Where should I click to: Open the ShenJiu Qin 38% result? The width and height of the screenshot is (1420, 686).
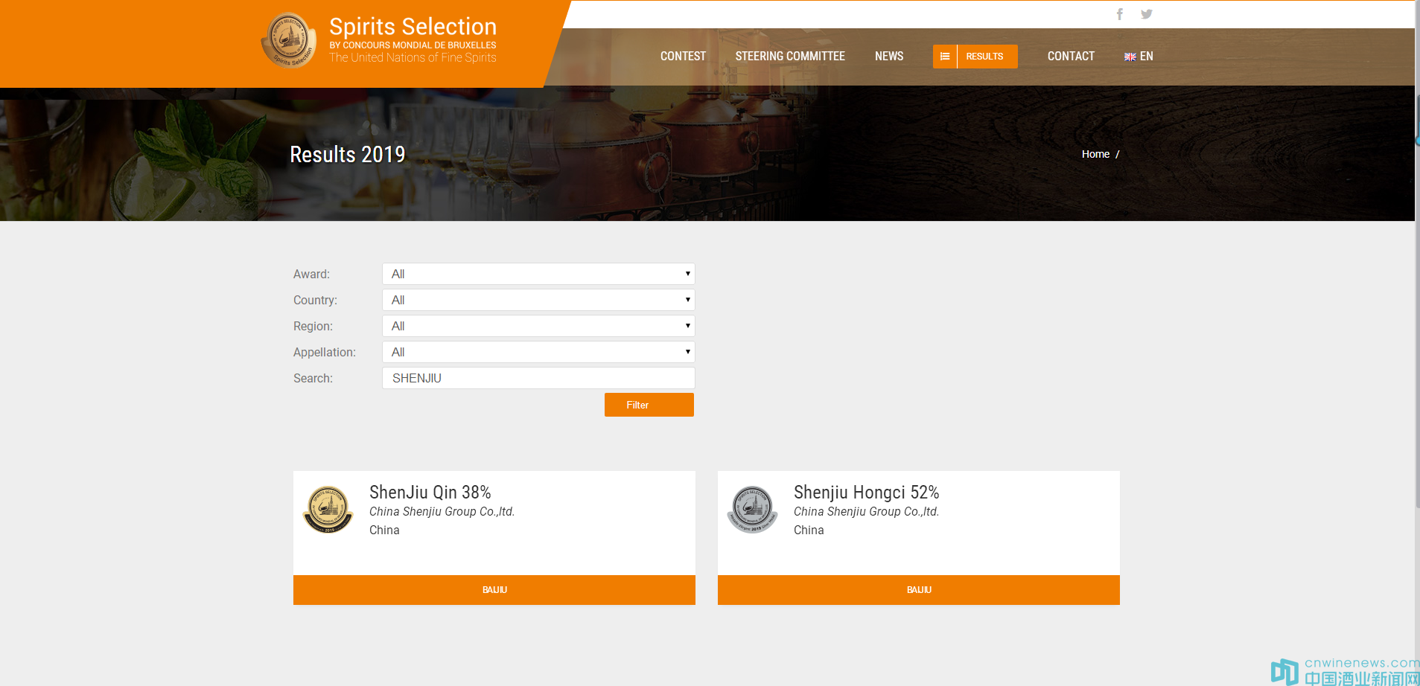430,493
